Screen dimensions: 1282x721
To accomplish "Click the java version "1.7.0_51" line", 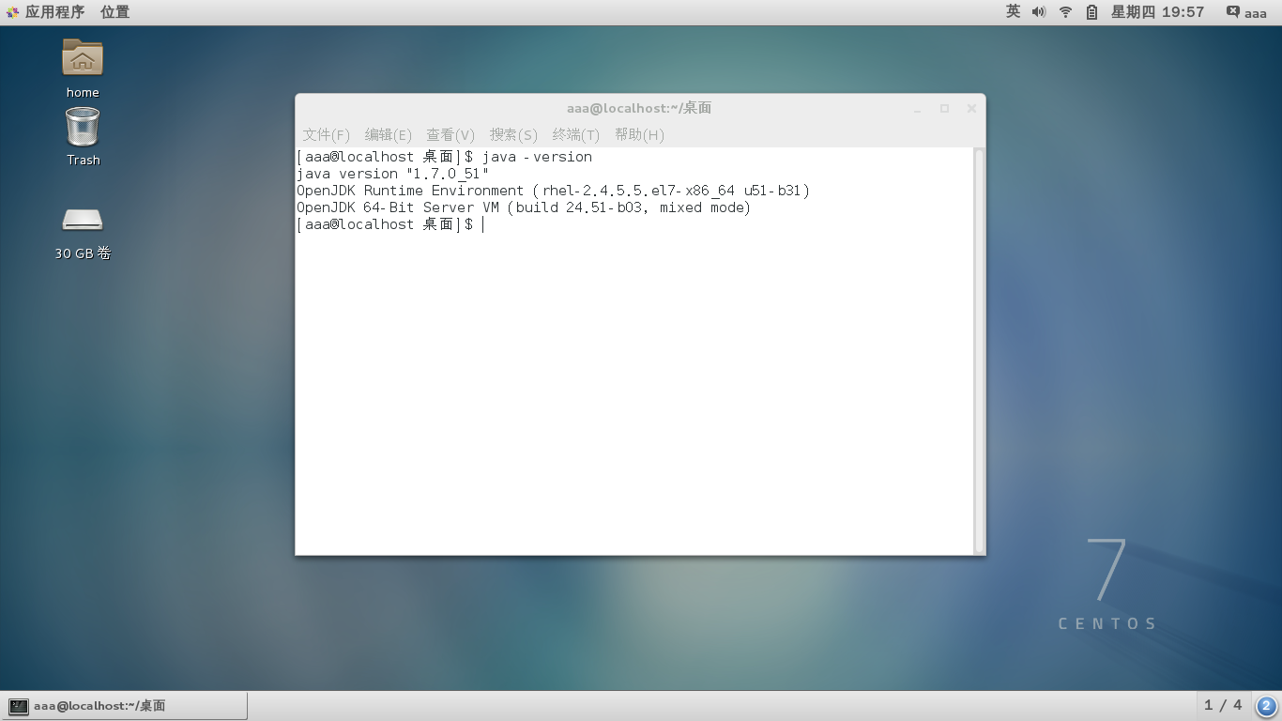I will point(392,174).
